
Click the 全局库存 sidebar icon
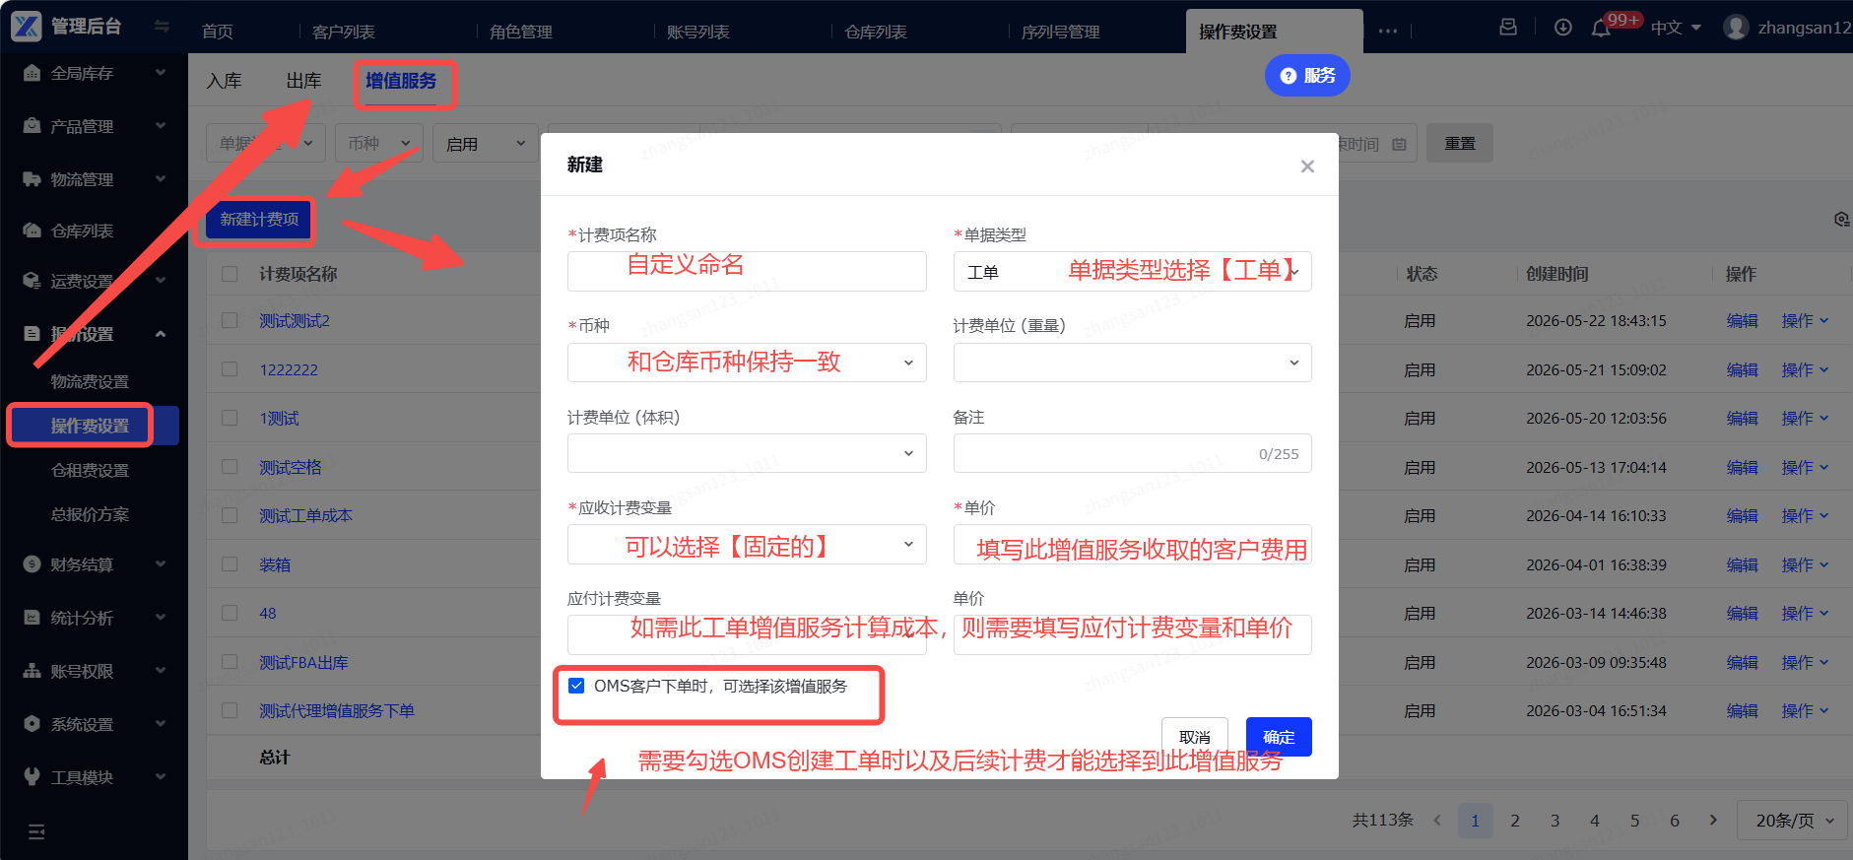[x=32, y=73]
